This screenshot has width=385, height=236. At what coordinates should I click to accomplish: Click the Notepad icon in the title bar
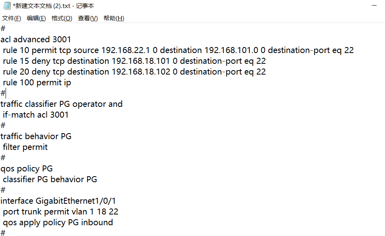coord(6,6)
